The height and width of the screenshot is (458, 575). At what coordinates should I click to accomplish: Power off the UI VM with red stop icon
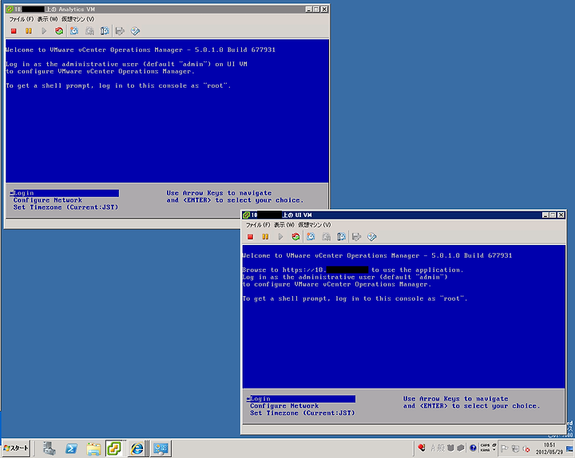click(x=251, y=237)
